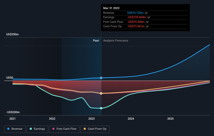Screen dimensions: 214x136
Task: Click the -US$200m y-axis label
Action: 13,112
